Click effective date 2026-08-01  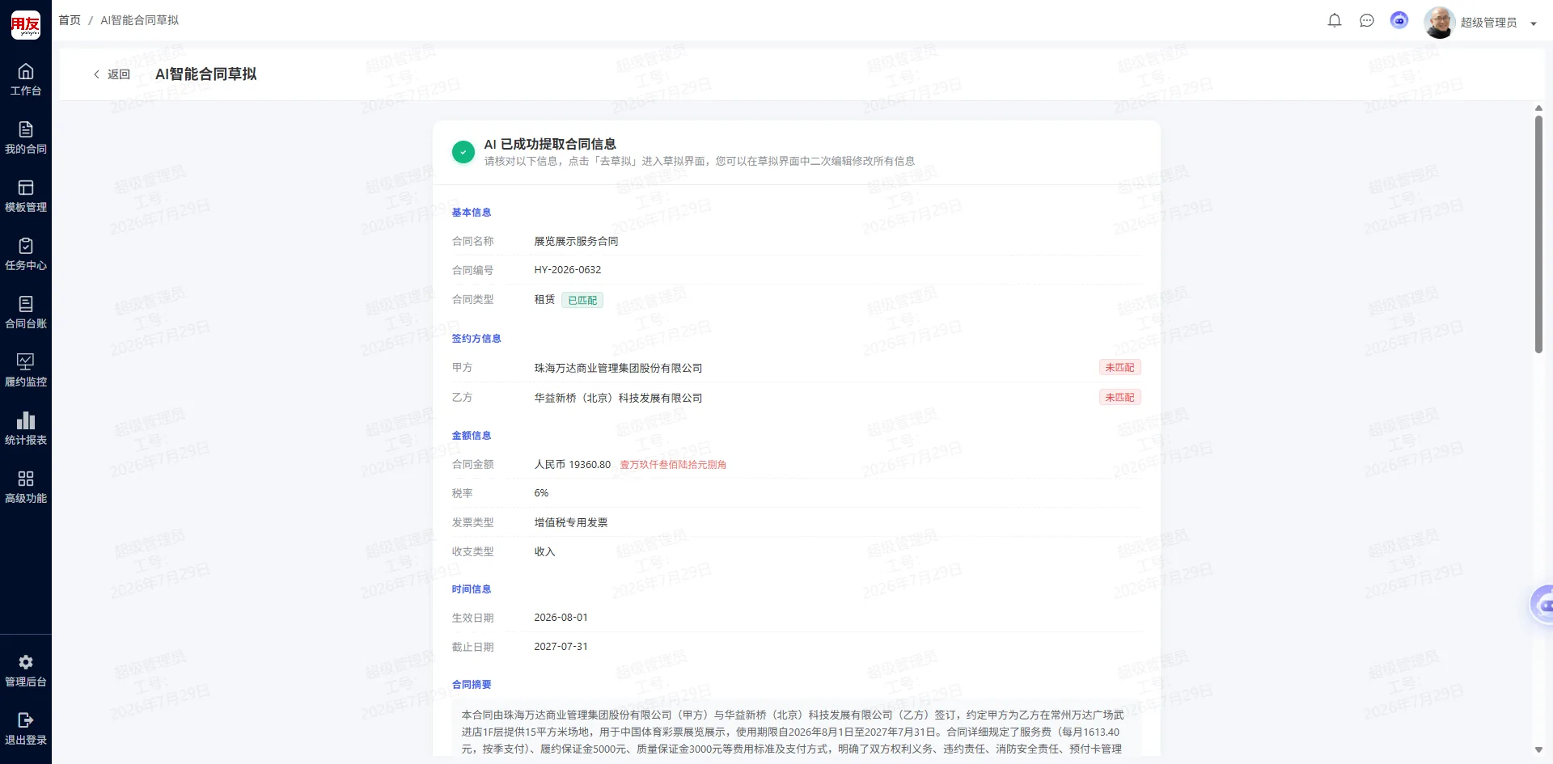(561, 618)
